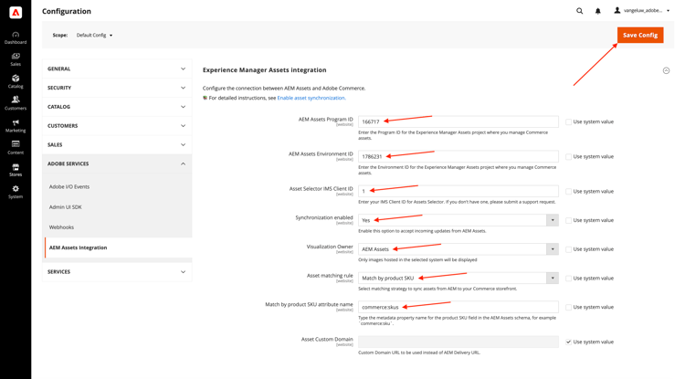Open the Asset matching rule dropdown

[x=458, y=279]
